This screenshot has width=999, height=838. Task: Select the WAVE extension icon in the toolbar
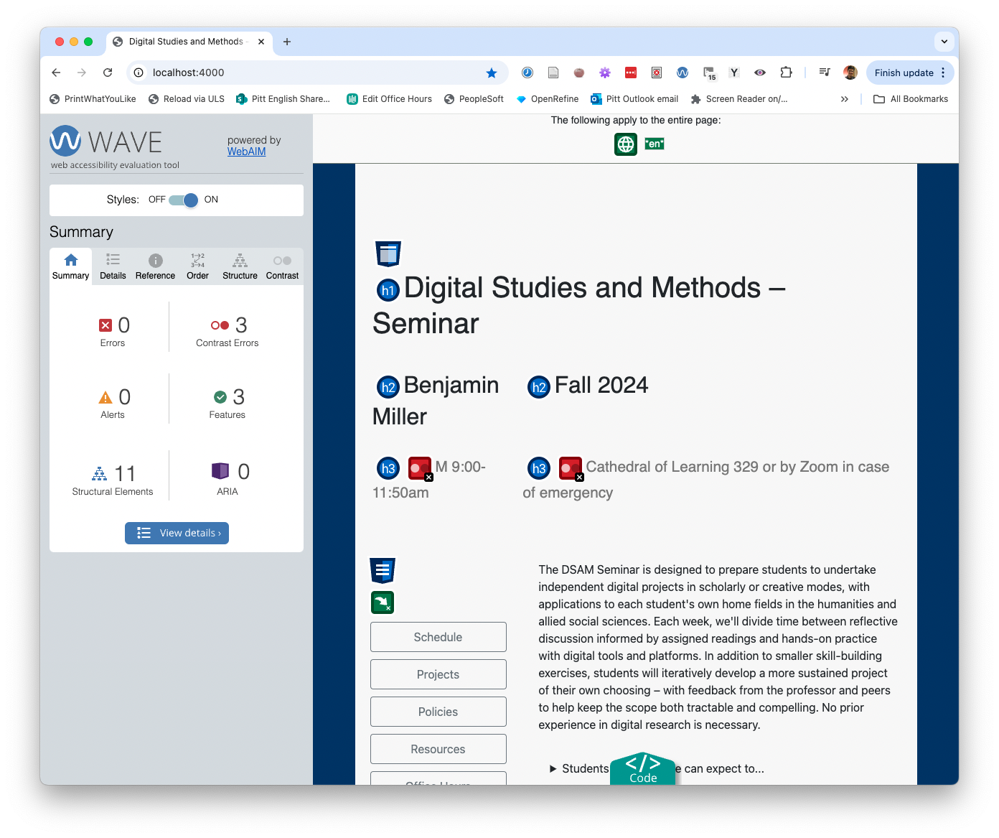682,73
